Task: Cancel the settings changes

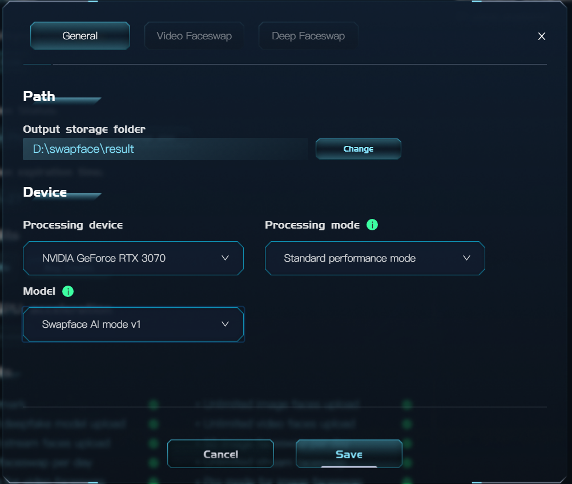Action: coord(220,454)
